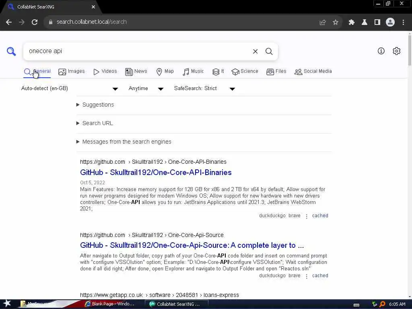Click getapp.co.uk loans-express URL
The height and width of the screenshot is (309, 412).
tap(159, 295)
